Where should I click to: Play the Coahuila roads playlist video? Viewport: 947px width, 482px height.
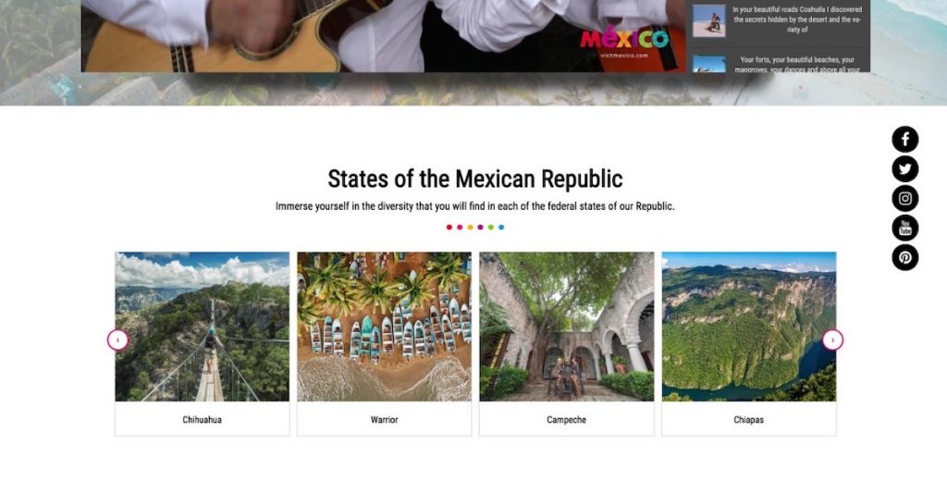[778, 20]
